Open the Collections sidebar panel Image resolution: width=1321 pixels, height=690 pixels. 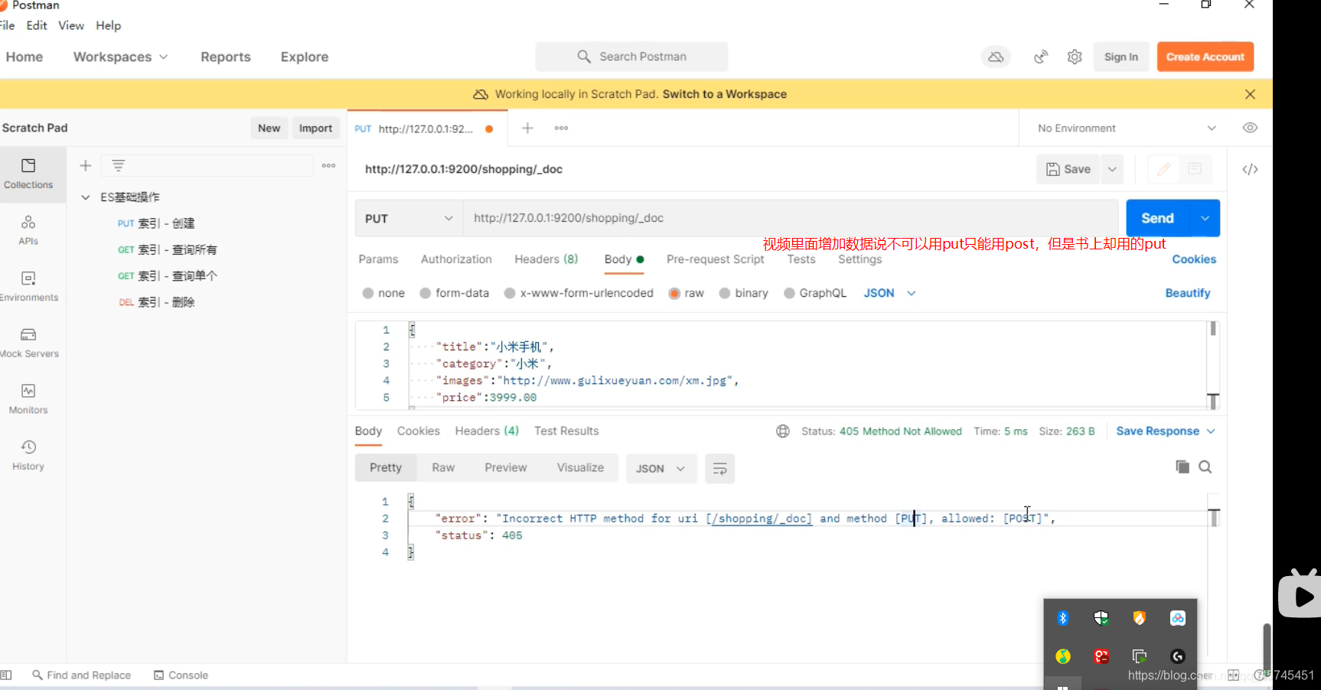tap(28, 174)
